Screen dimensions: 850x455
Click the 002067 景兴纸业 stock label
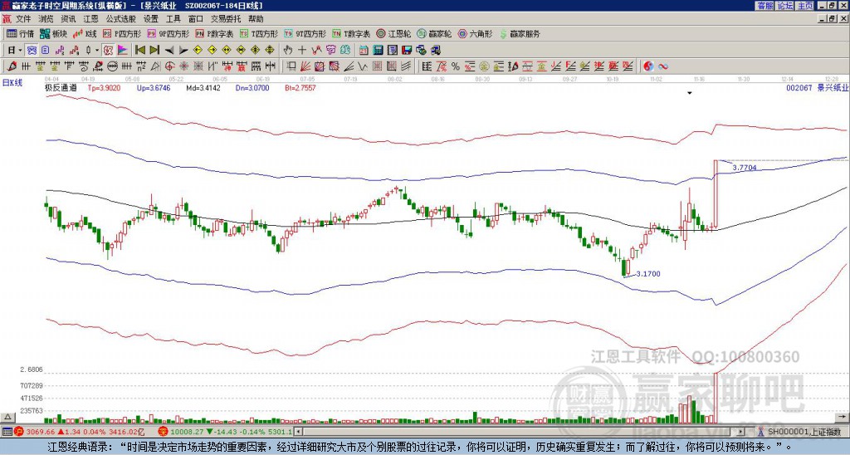point(817,87)
